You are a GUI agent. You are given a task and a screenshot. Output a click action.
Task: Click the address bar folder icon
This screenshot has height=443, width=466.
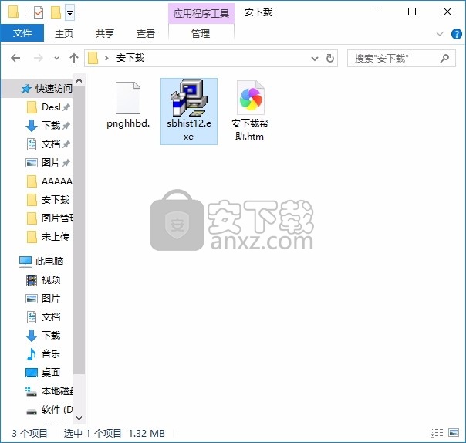93,58
